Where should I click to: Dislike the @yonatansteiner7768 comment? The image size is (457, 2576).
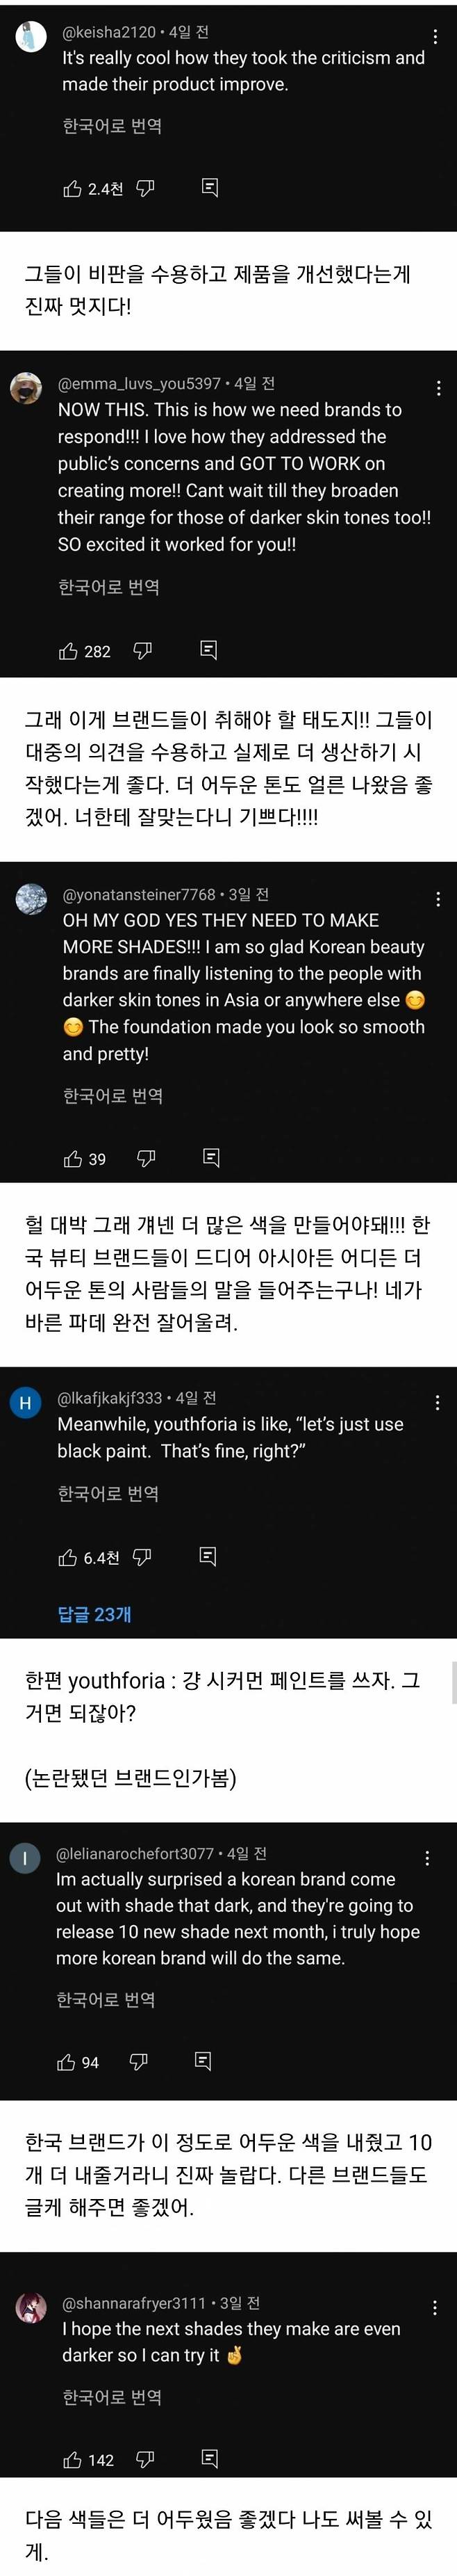click(x=146, y=1158)
